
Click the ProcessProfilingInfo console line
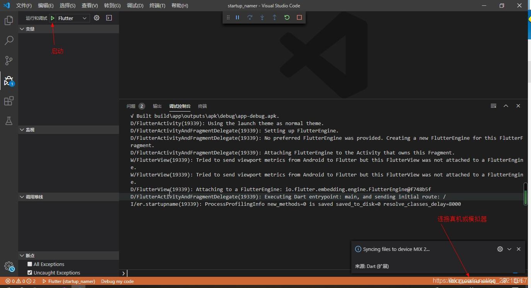point(296,204)
